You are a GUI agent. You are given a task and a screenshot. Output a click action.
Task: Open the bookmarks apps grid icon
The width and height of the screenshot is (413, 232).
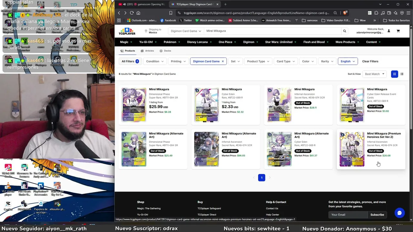119,20
